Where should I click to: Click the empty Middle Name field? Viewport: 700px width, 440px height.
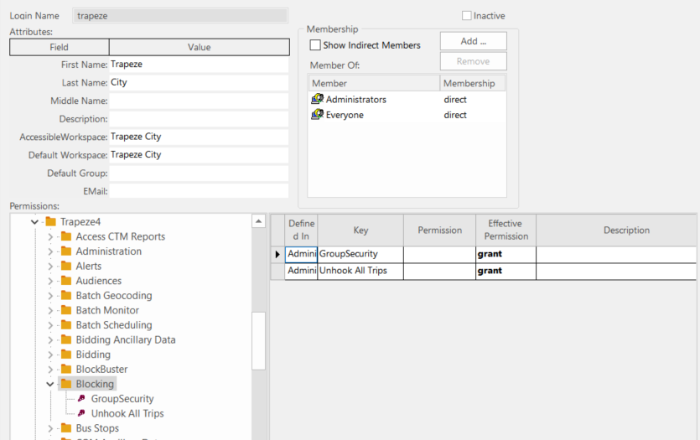click(x=200, y=101)
